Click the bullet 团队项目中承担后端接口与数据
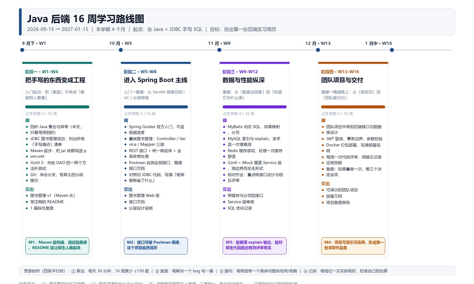The image size is (474, 284). [354, 127]
